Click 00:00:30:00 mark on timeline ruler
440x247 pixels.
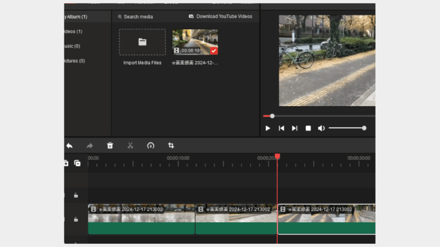pyautogui.click(x=359, y=158)
